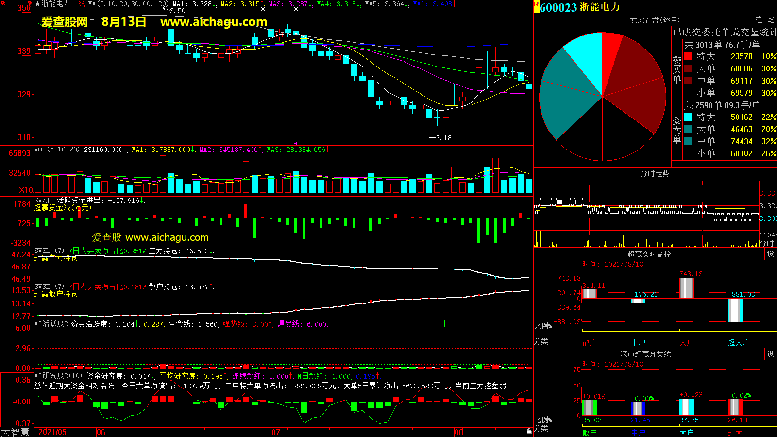Screen dimensions: 777x437
Task: Open 设 settings for 深市超赢分类统计 panel
Action: click(x=770, y=354)
